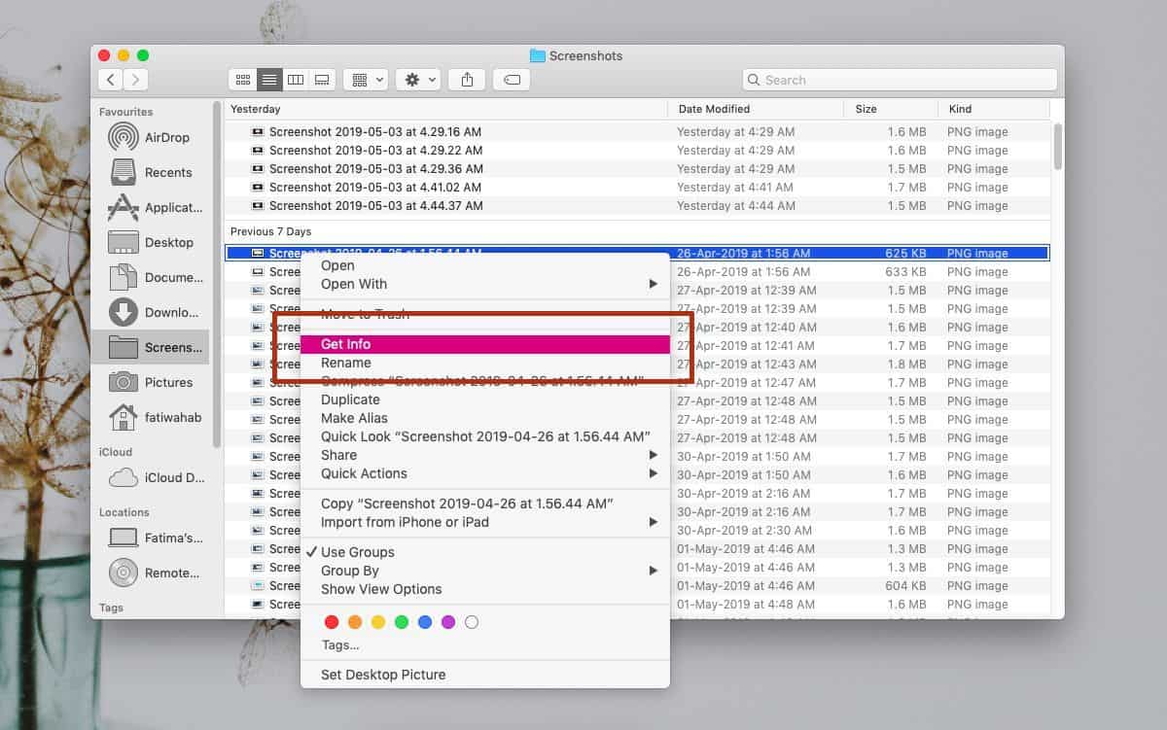The image size is (1167, 730).
Task: Open the gear action menu
Action: coord(419,80)
